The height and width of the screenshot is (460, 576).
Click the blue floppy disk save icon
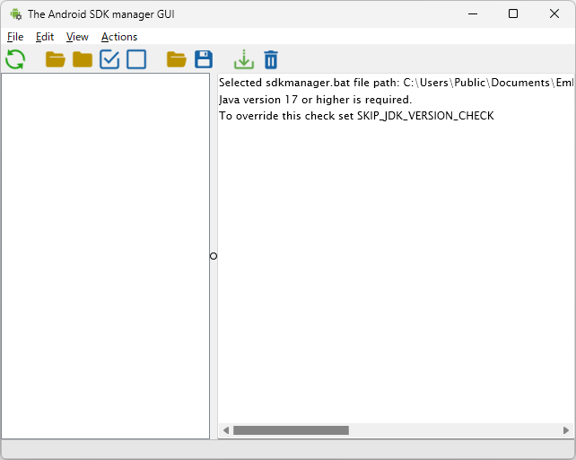pos(204,59)
